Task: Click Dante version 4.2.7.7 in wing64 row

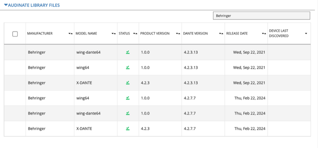Action: tap(190, 98)
